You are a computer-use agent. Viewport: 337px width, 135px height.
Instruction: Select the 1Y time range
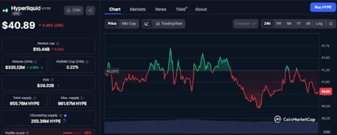(299, 24)
